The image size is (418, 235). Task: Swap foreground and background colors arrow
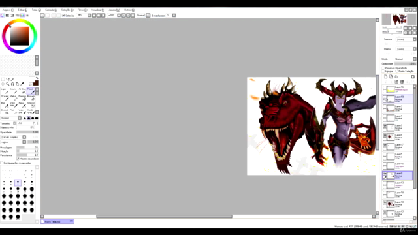(x=37, y=78)
